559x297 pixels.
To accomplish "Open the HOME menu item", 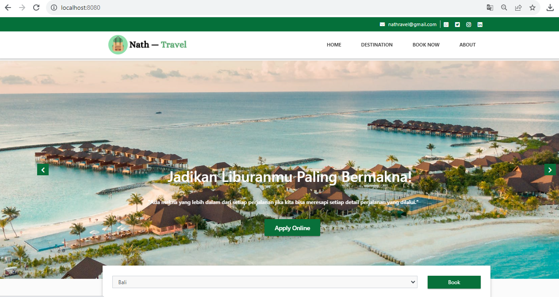I will (334, 45).
